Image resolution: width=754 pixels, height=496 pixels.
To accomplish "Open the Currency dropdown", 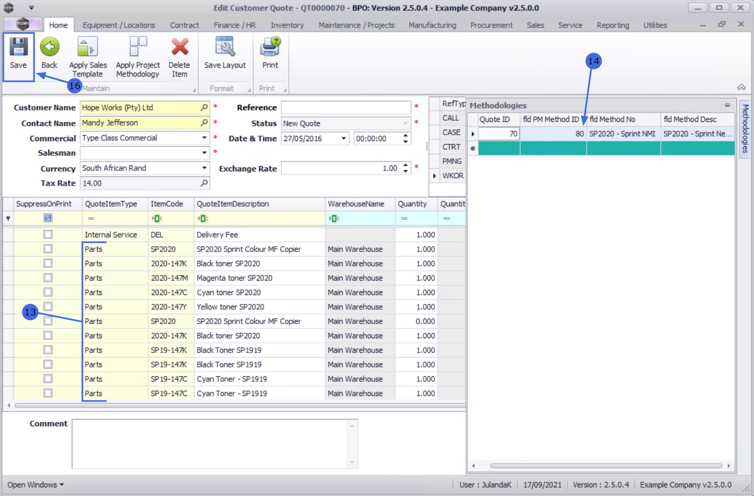I will pos(204,168).
